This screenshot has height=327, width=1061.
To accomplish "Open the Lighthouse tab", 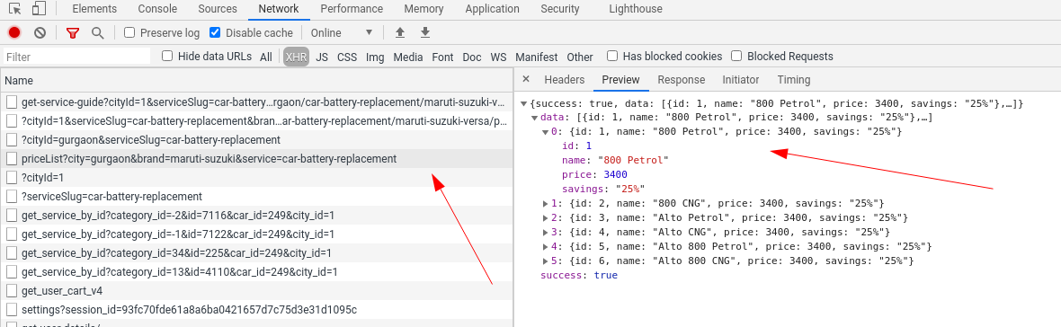I will tap(636, 10).
